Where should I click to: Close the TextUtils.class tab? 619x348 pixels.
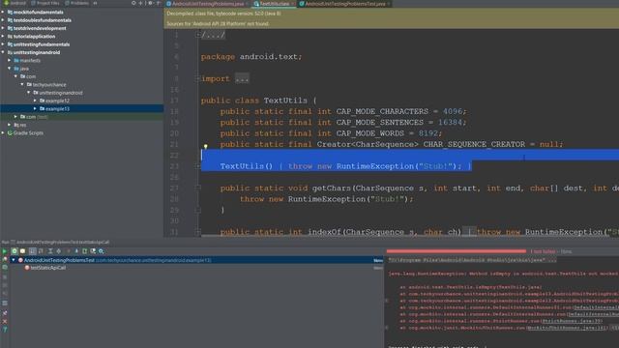point(292,4)
